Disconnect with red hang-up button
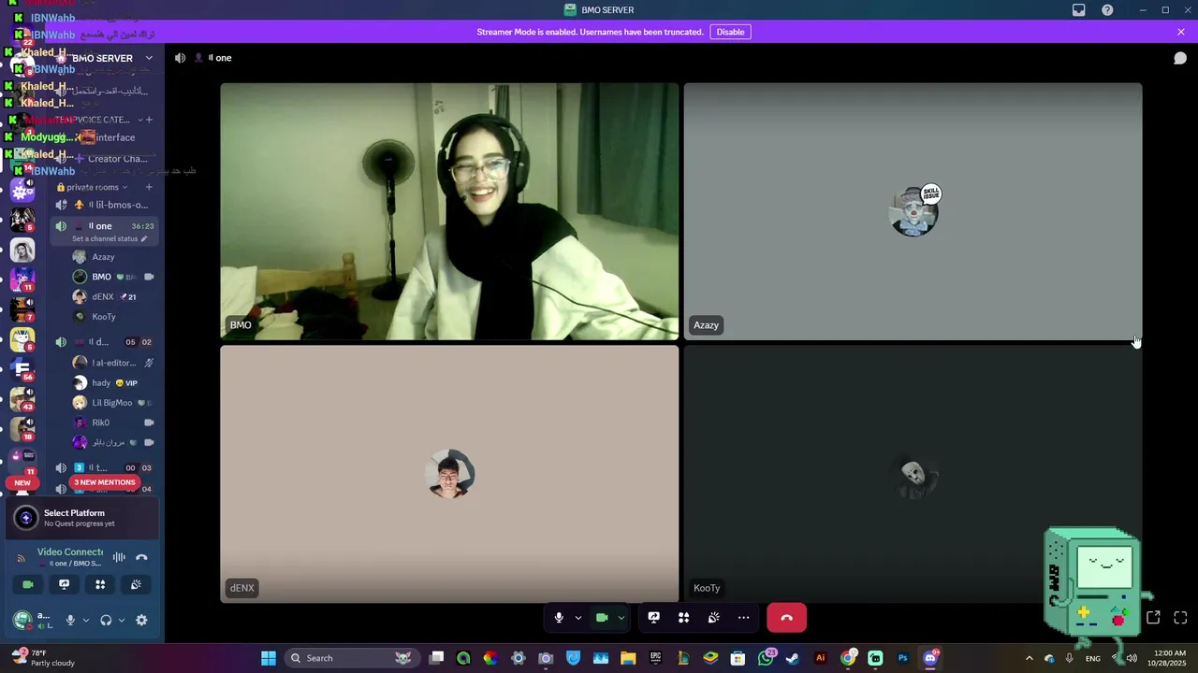 point(786,618)
